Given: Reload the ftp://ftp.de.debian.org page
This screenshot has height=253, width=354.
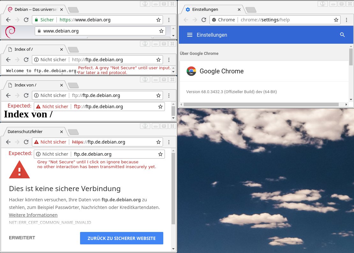Looking at the screenshot, I should tap(26, 95).
